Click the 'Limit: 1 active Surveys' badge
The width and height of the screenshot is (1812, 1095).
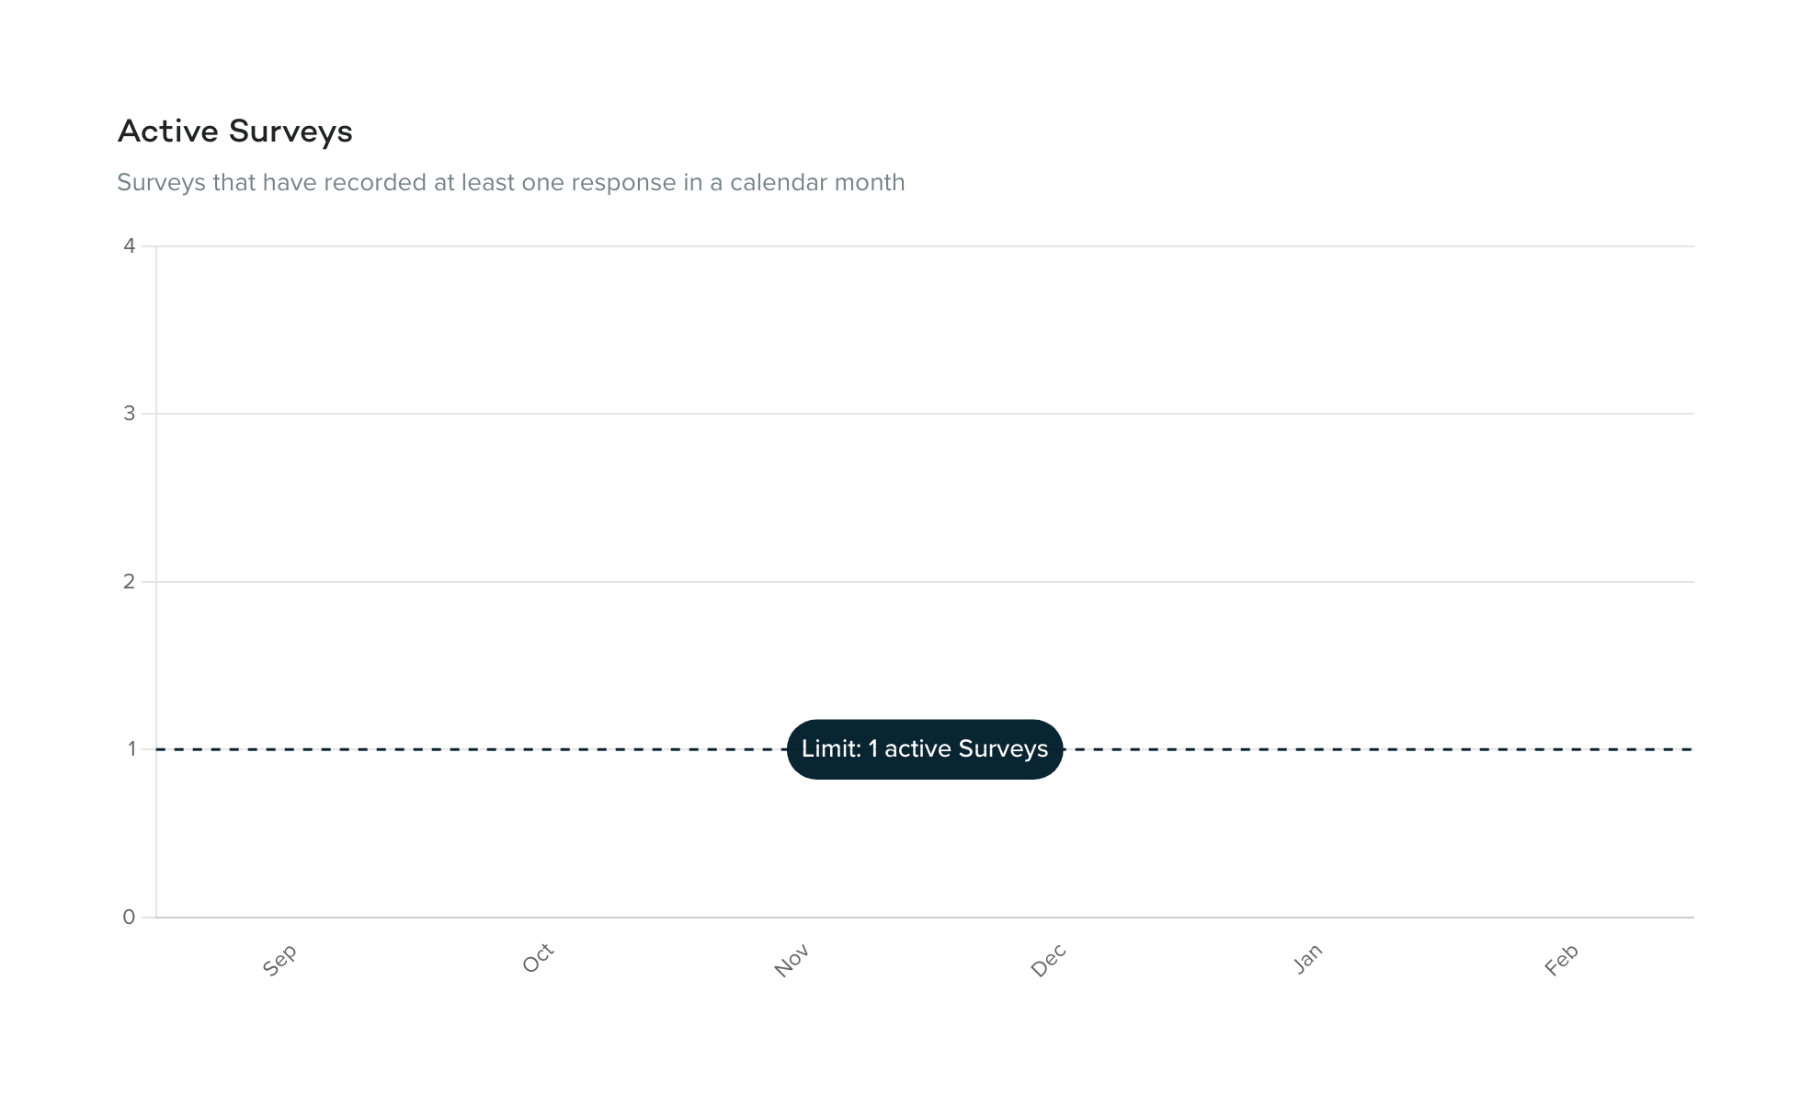[x=924, y=749]
